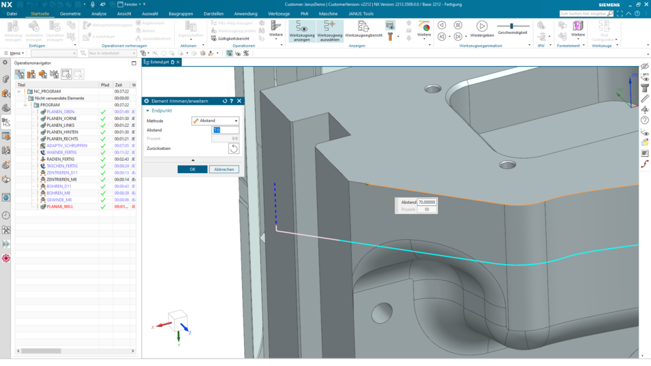Viewport: 651px width, 366px height.
Task: Click the navigator add-box icon beside the view icons
Action: pyautogui.click(x=66, y=74)
